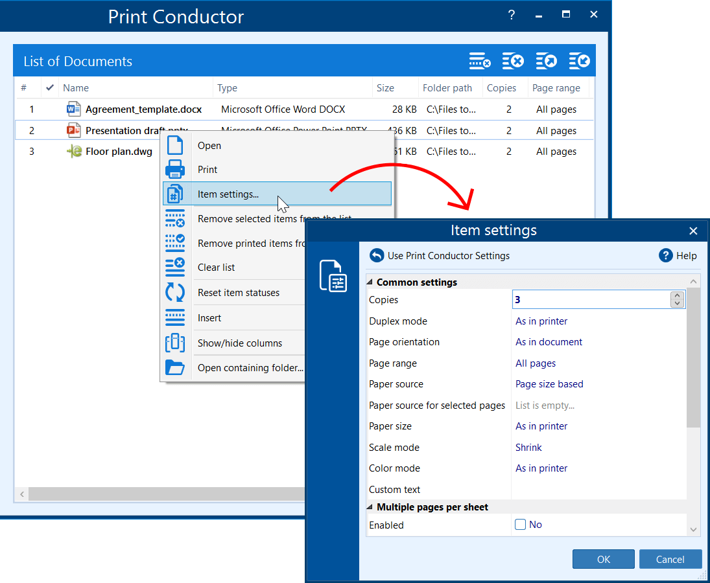Select Item settings in context menu
Viewport: 710px width, 583px height.
(228, 194)
